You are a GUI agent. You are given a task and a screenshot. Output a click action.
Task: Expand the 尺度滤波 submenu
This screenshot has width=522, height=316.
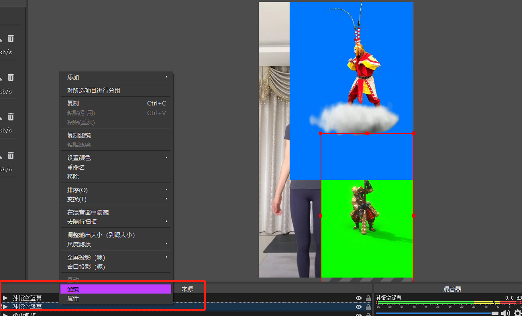pos(116,244)
